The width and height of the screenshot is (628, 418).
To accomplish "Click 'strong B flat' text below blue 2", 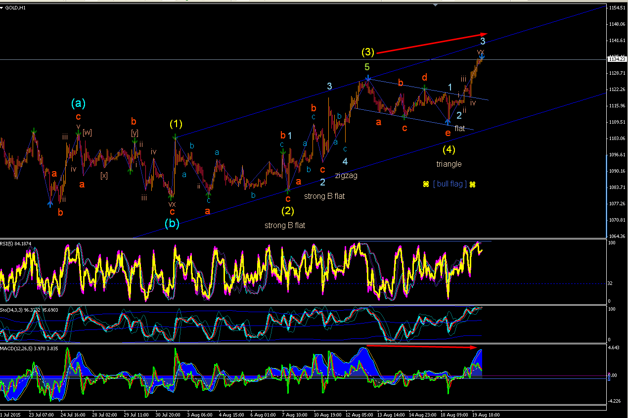I will tap(324, 196).
